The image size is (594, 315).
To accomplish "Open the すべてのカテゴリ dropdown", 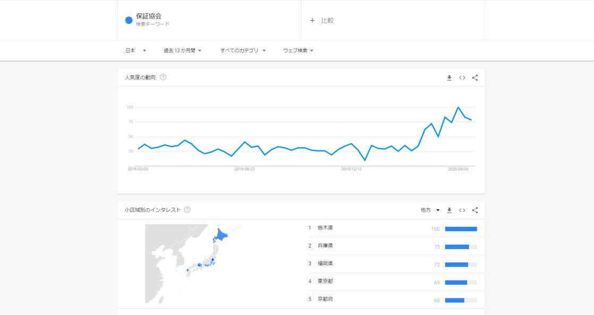I will point(243,50).
